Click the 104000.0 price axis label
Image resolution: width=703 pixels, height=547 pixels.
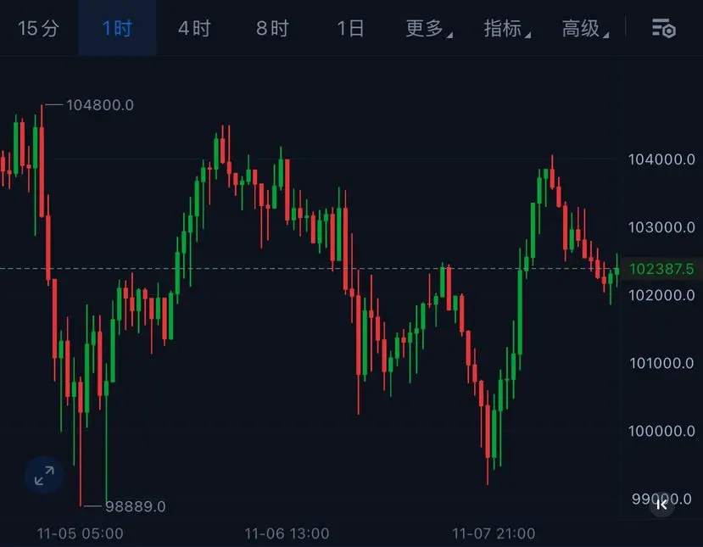[x=661, y=159]
